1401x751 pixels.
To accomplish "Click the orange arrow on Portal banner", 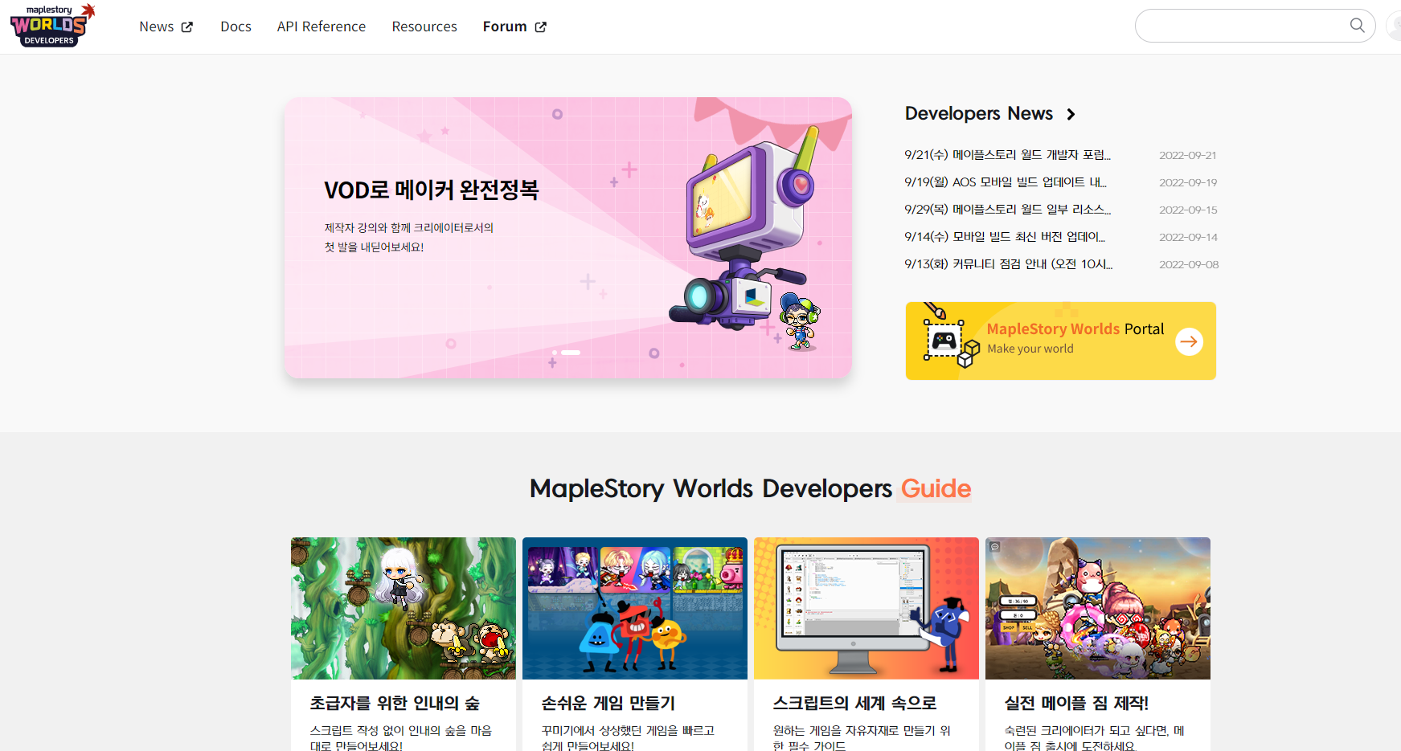I will coord(1189,341).
